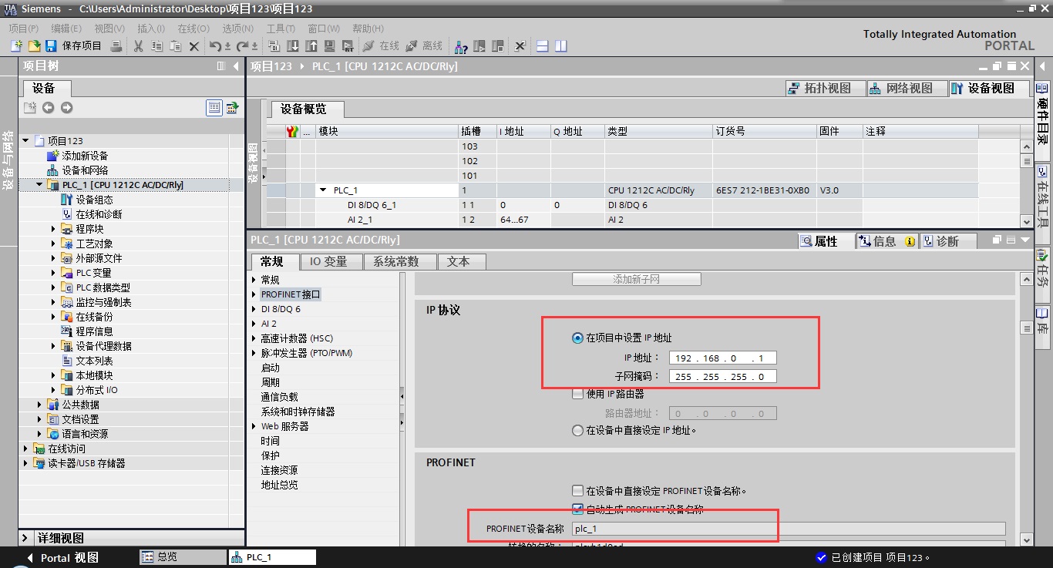Screen dimensions: 1053x568
Task: Select 在设备中直接设定 IP 地址 radio button
Action: coord(578,431)
